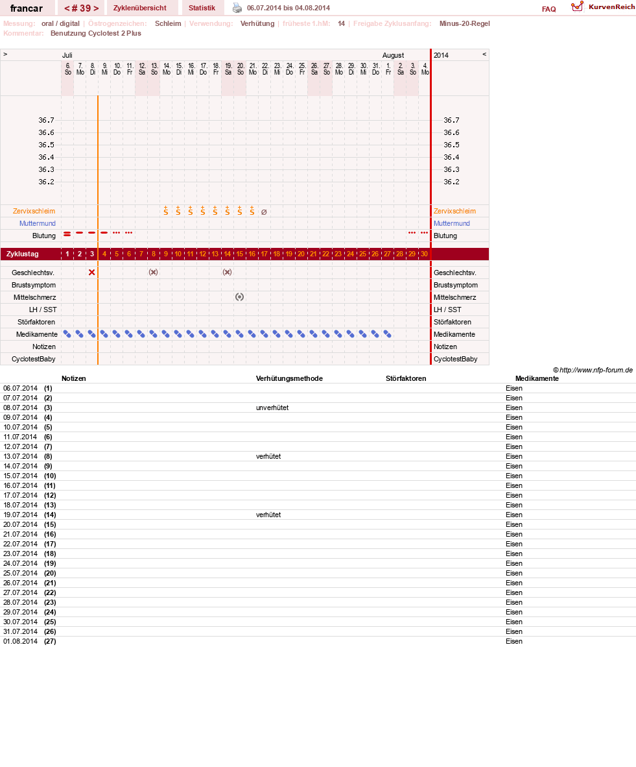Click comment 'Benutzung Cyclotest 2 Plus'
The width and height of the screenshot is (636, 767).
[96, 33]
